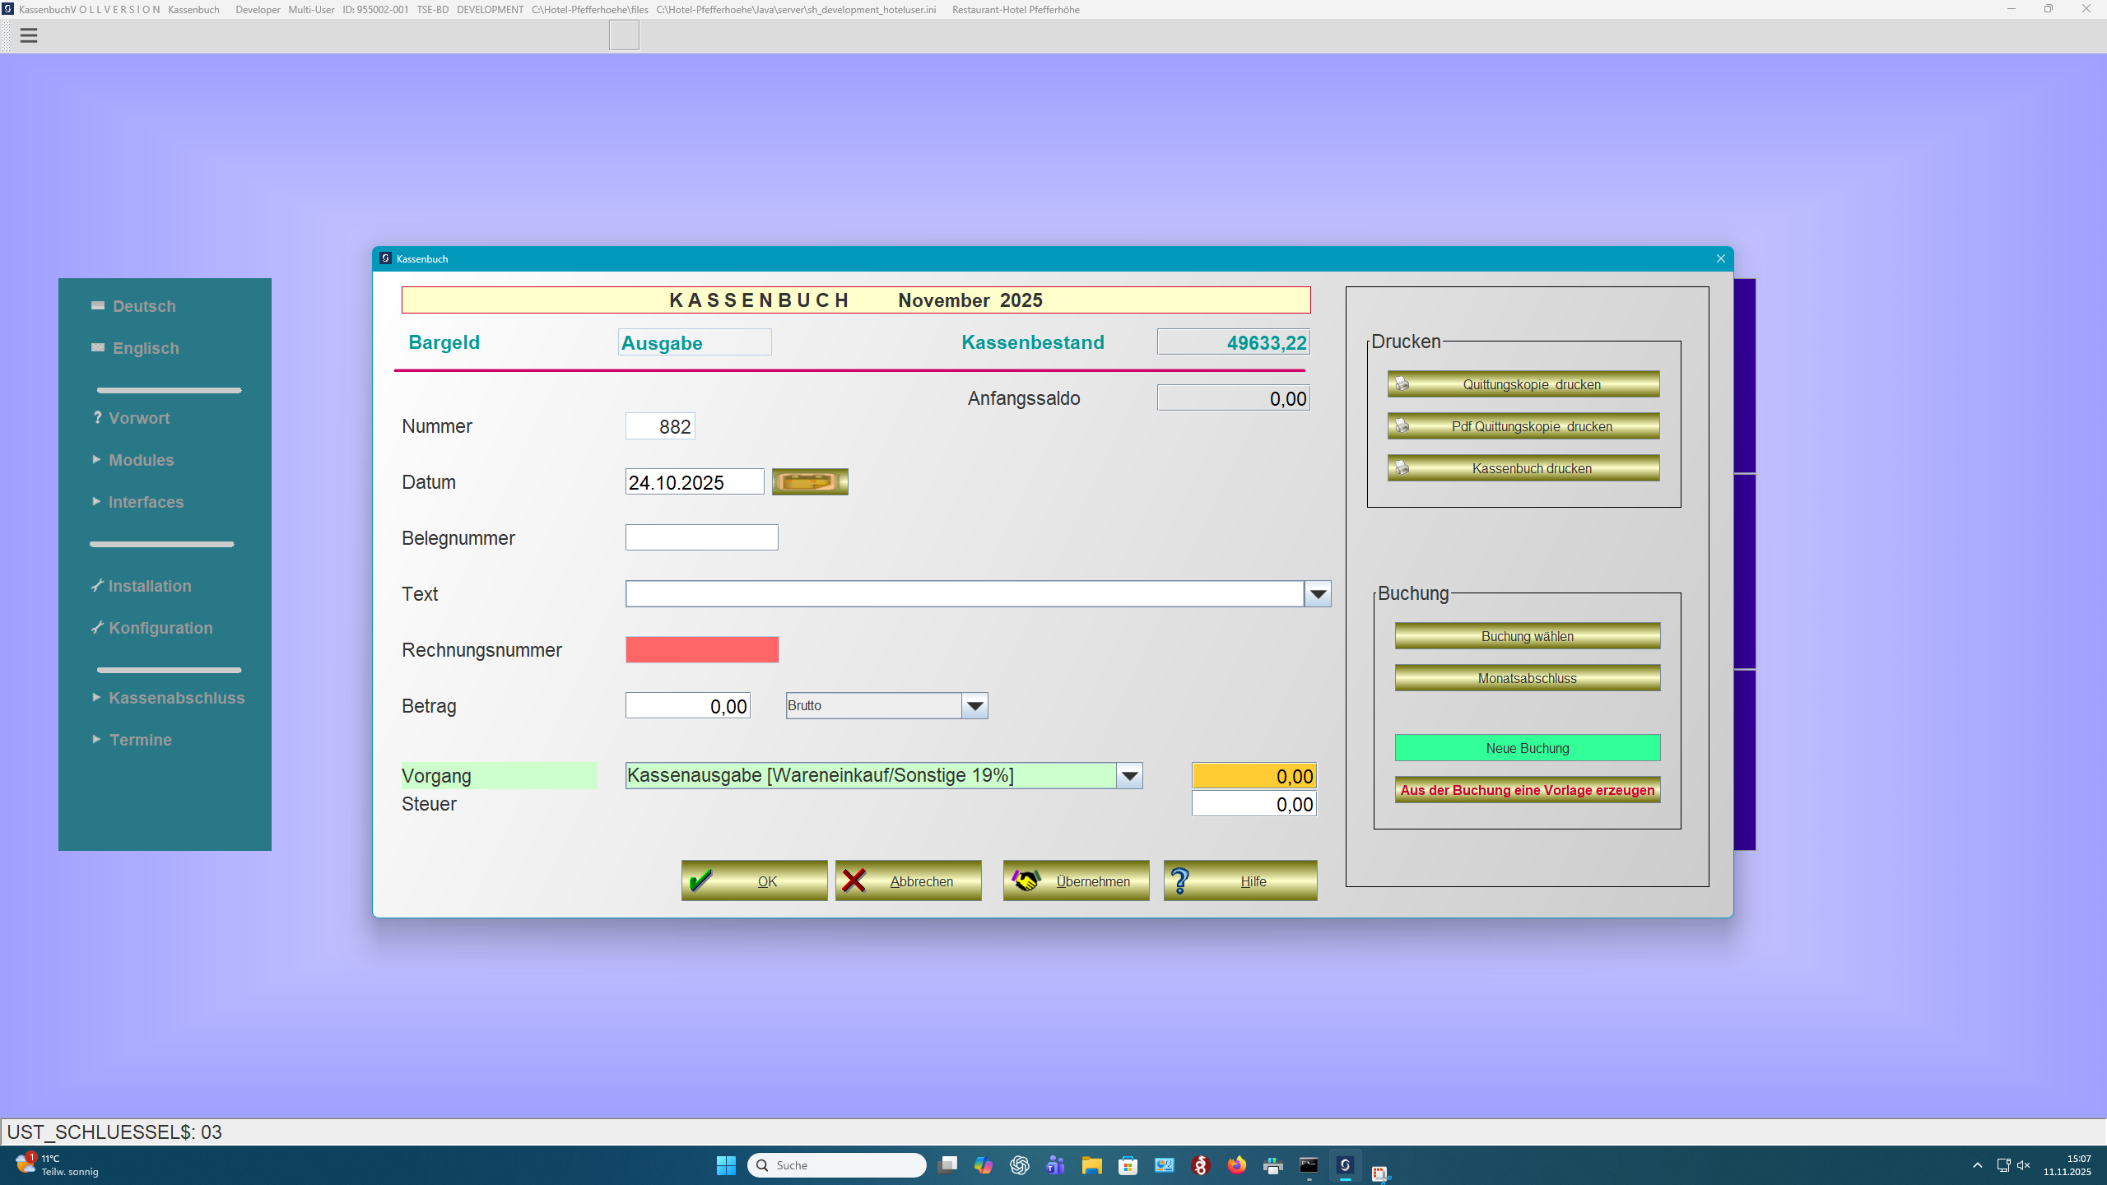Expand the Modules sidebar section
The width and height of the screenshot is (2107, 1185).
(x=141, y=459)
